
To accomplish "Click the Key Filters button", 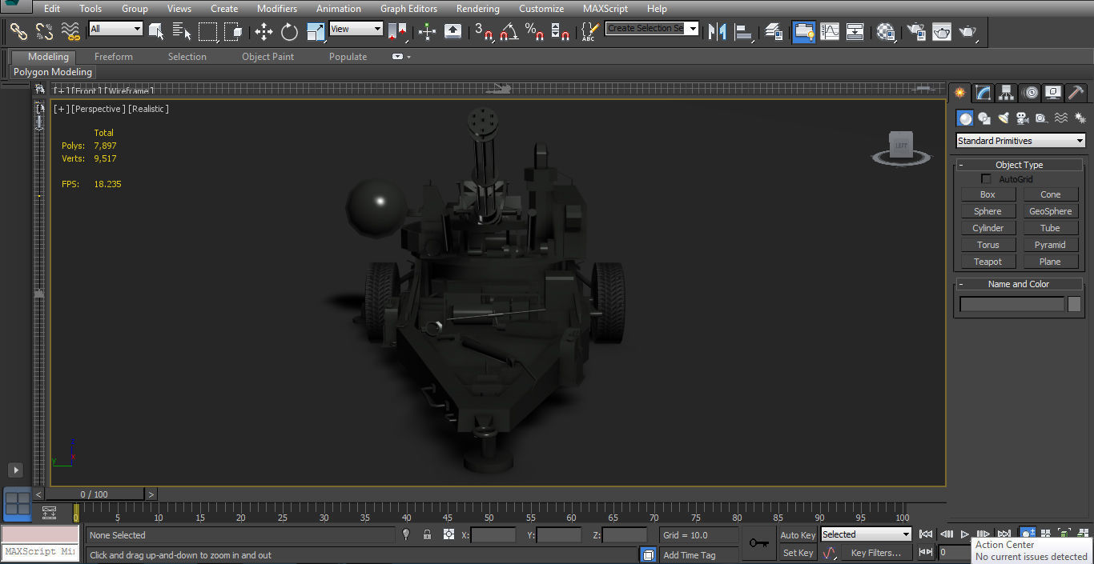I will pos(876,553).
